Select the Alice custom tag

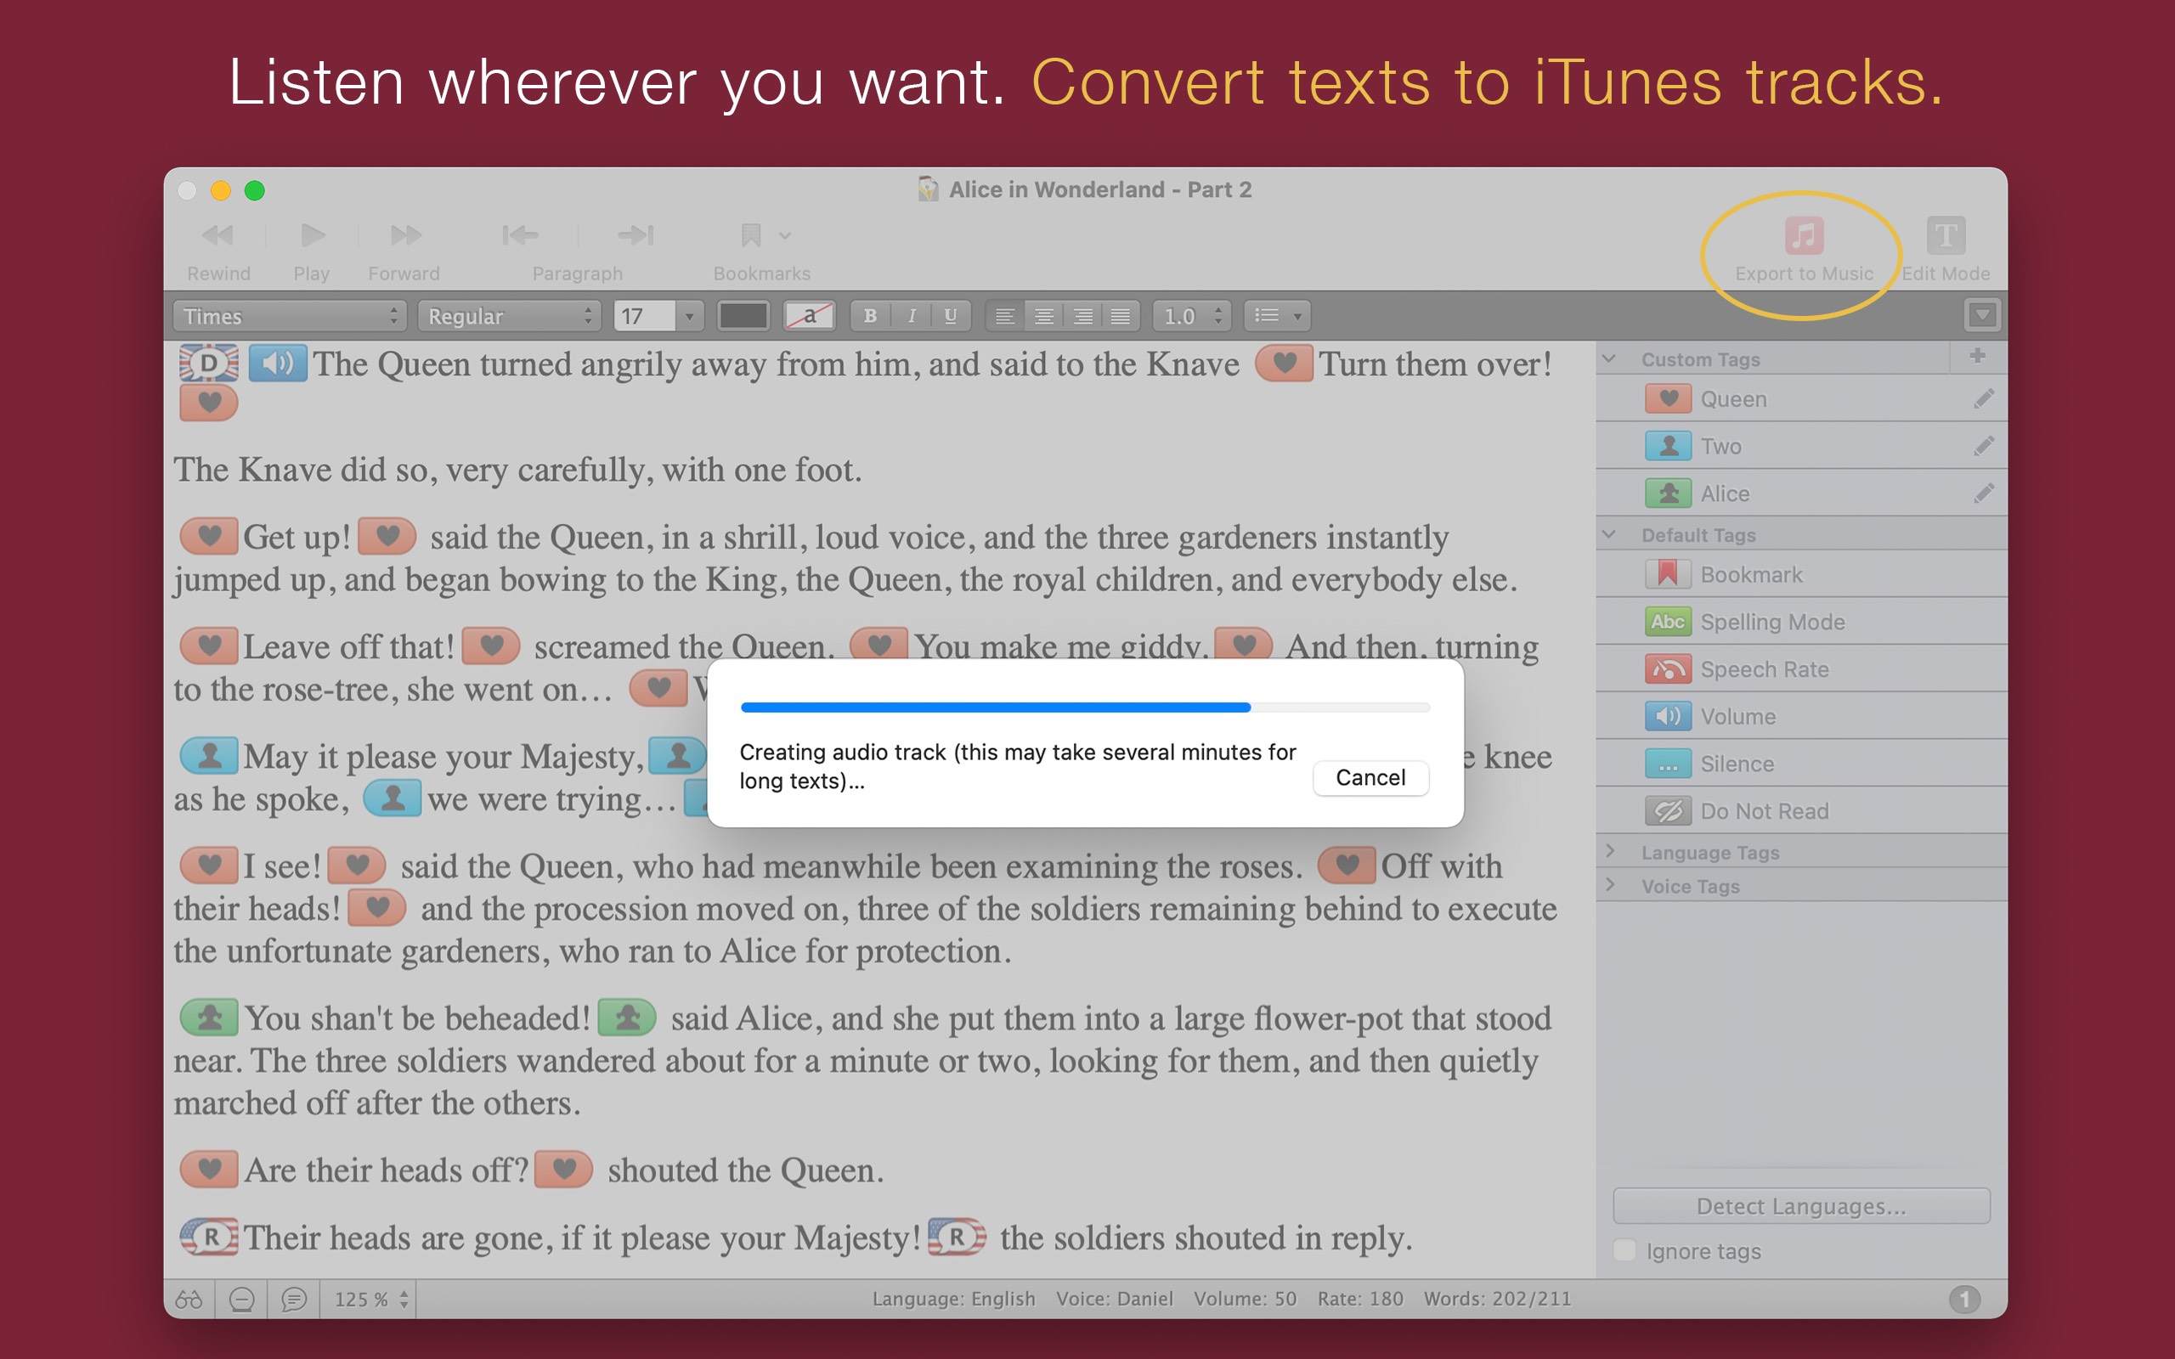[1801, 493]
